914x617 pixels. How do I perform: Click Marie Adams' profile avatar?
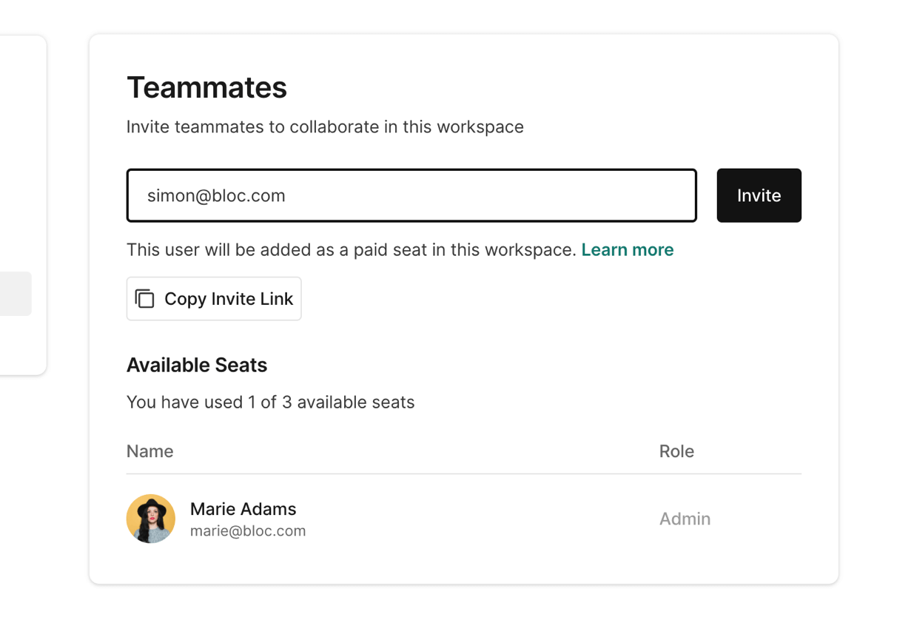tap(151, 519)
